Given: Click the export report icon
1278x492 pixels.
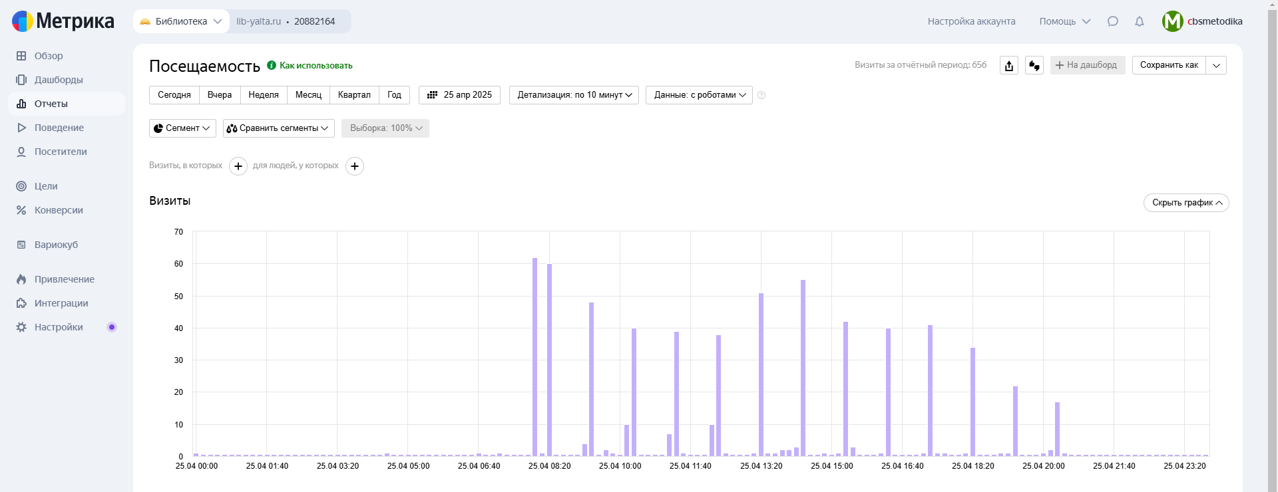Looking at the screenshot, I should pyautogui.click(x=1009, y=65).
